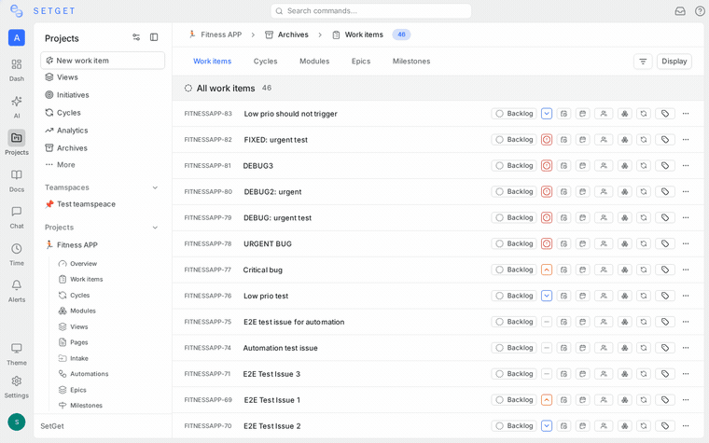Pick cycle icon on Automation test issue row
Image resolution: width=709 pixels, height=443 pixels.
click(644, 348)
